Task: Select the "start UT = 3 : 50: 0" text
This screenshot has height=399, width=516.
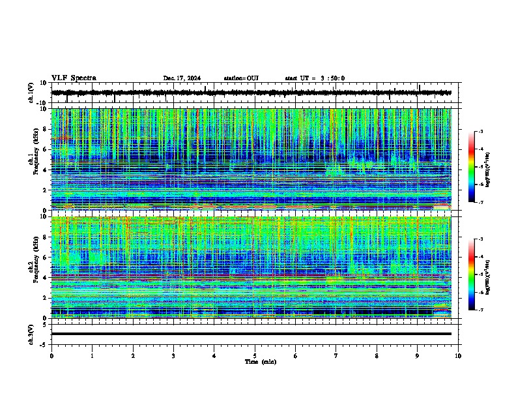Action: [315, 78]
